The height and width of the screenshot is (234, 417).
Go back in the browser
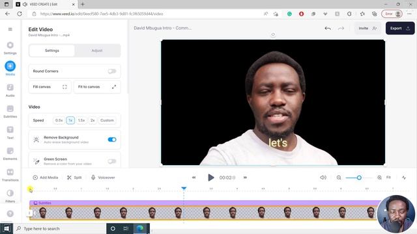[7, 14]
